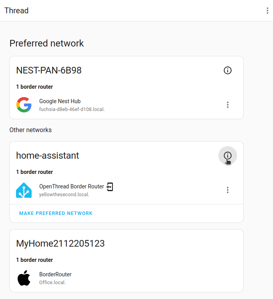This screenshot has height=299, width=273.
Task: Open the Thread page overflow menu
Action: click(x=267, y=11)
